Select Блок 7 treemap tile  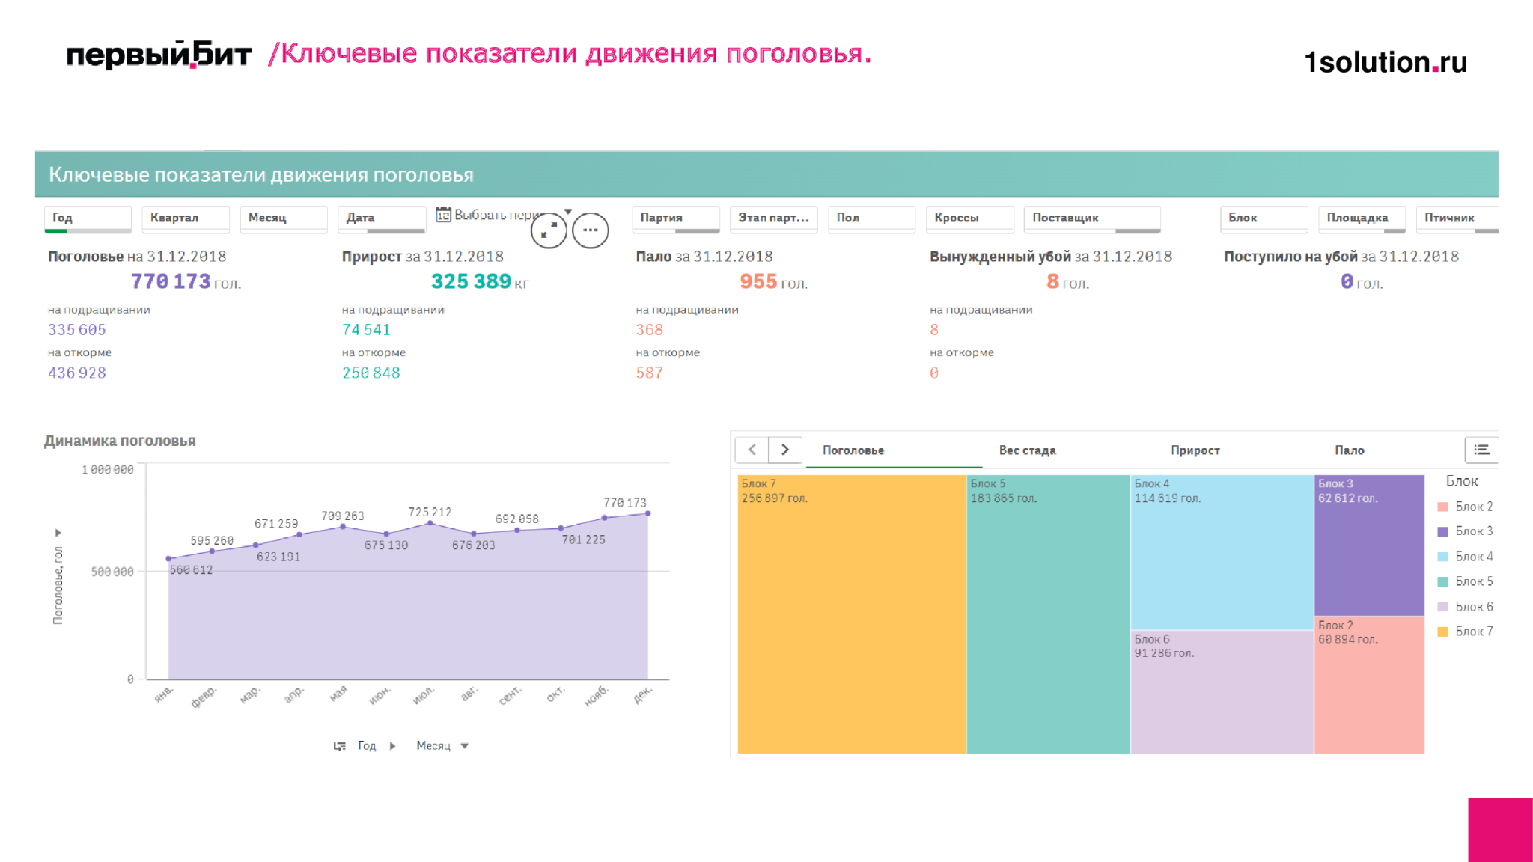point(852,614)
